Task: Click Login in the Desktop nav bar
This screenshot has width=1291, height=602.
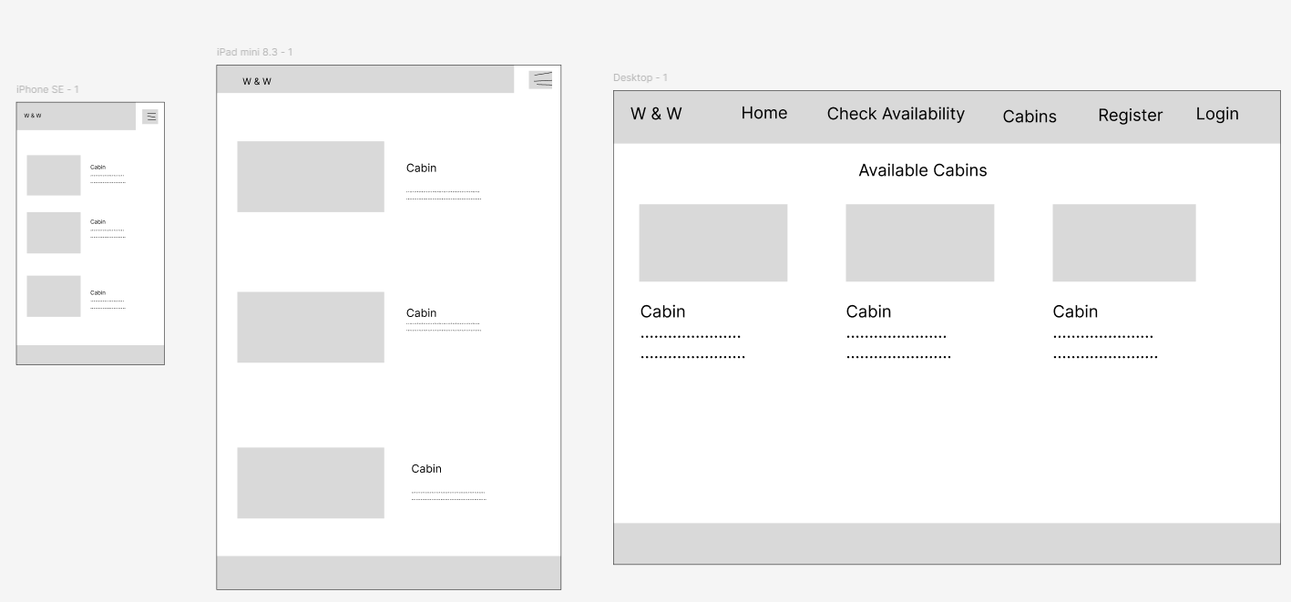Action: click(1217, 114)
